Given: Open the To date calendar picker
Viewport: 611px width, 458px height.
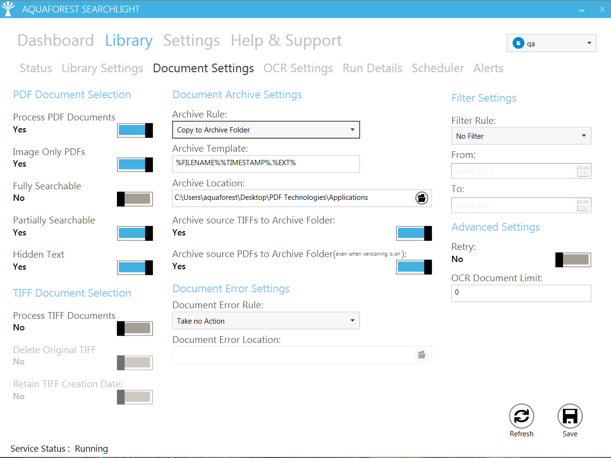Looking at the screenshot, I should [x=583, y=205].
